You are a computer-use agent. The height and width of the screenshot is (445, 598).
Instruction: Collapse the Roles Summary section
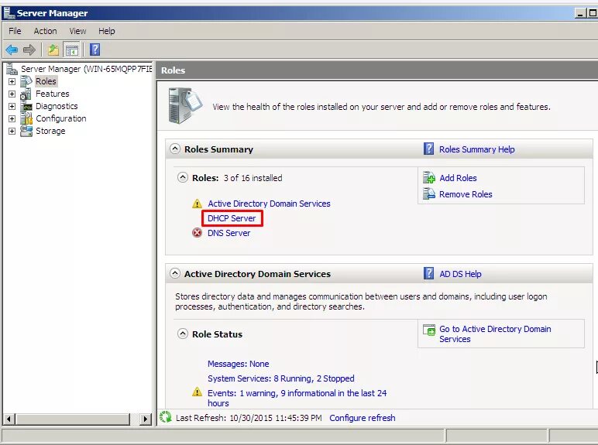pyautogui.click(x=175, y=149)
